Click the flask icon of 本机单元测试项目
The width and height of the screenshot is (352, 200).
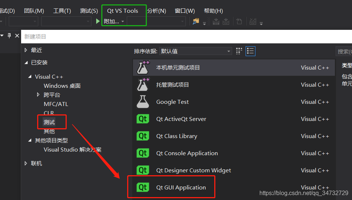pos(143,67)
